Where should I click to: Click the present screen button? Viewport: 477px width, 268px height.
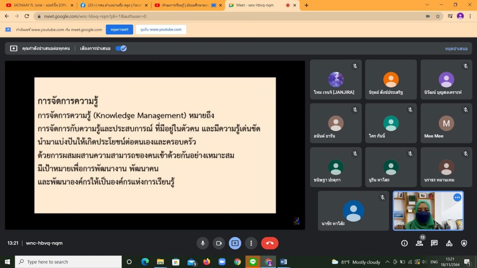pos(235,243)
